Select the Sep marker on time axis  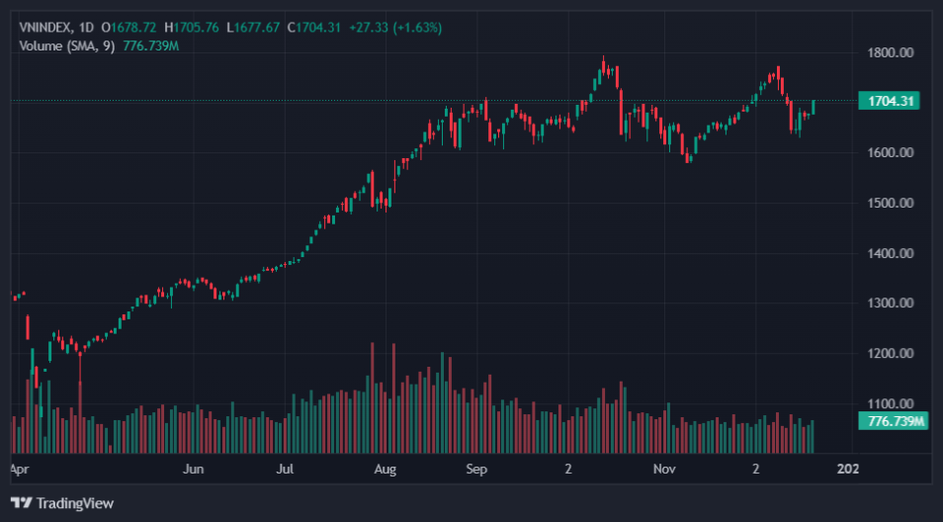point(476,469)
